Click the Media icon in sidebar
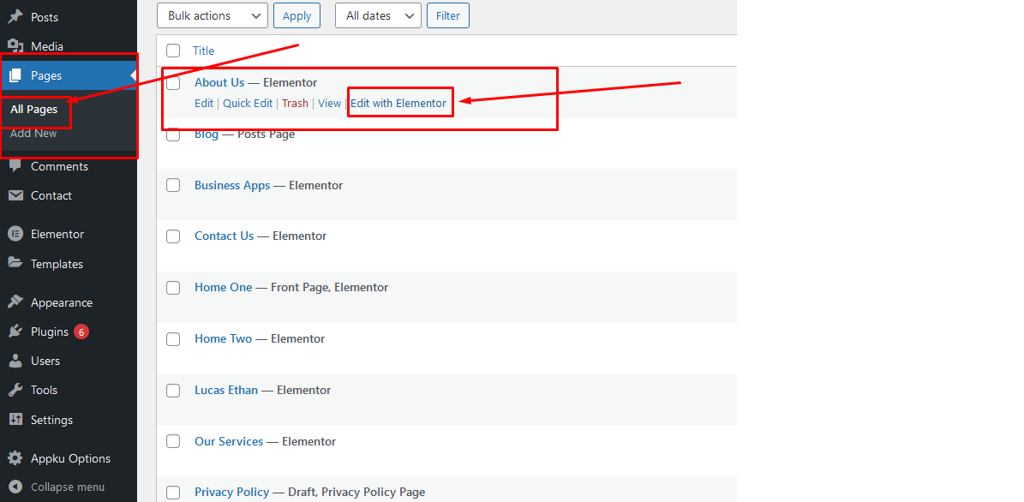Image resolution: width=1024 pixels, height=502 pixels. tap(15, 46)
